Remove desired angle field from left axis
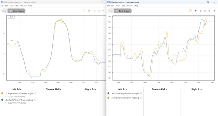This screenshot has height=116, width=218. click(35, 94)
